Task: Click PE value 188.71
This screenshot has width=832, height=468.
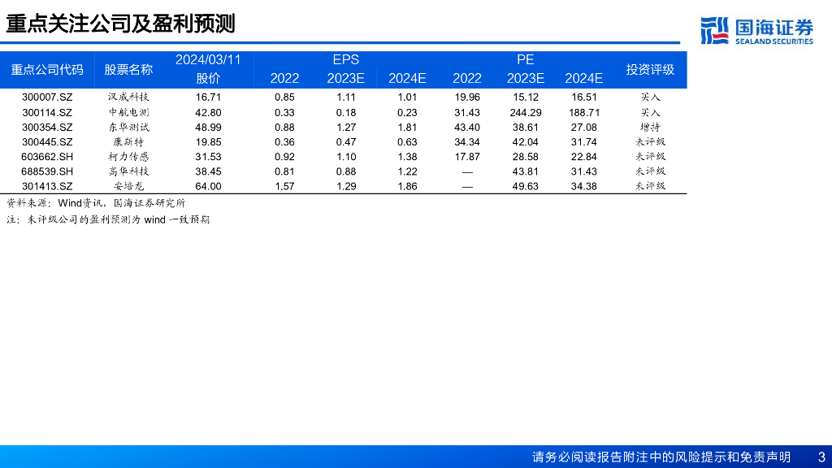Action: 583,112
